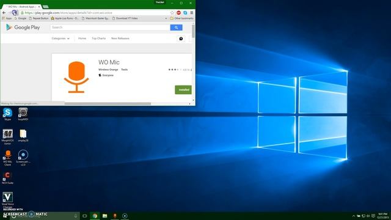Launch WO Mic Client desktop shortcut

(7, 158)
